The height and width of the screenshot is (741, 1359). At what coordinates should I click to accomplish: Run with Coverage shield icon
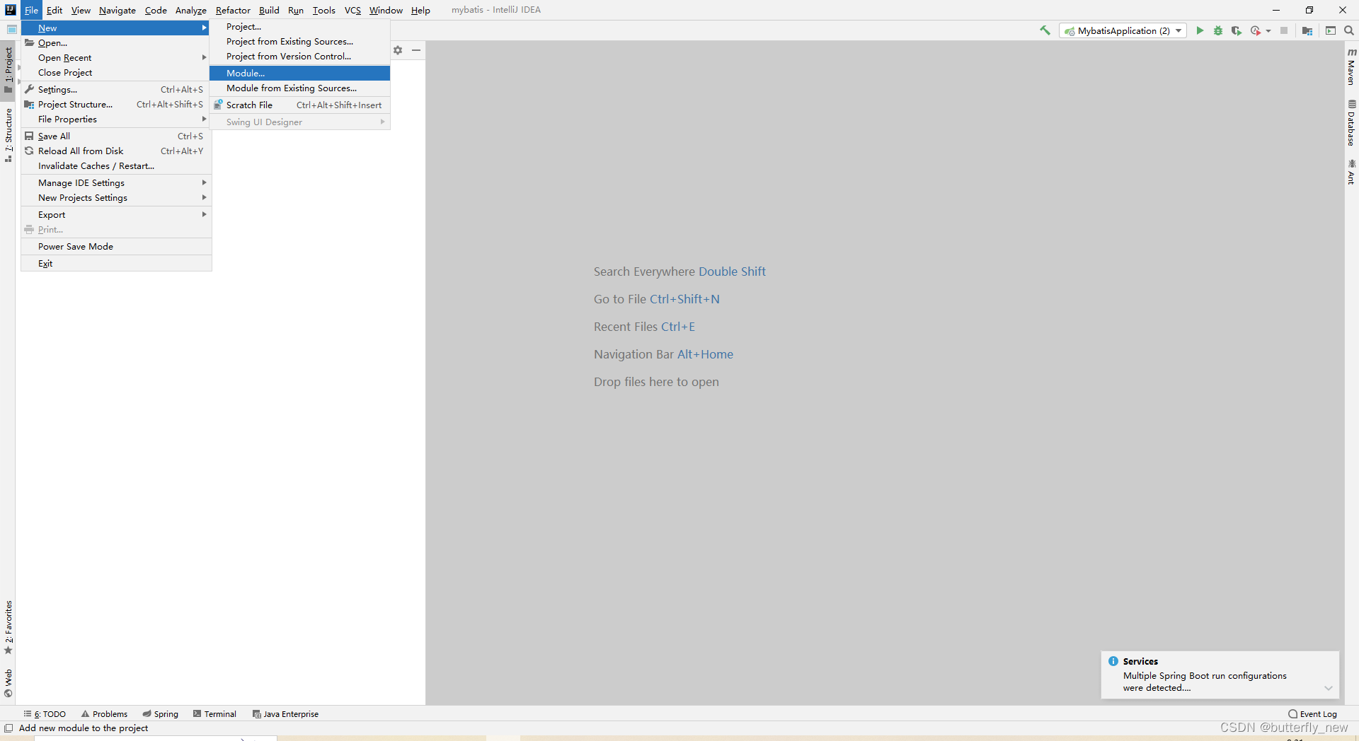(x=1237, y=30)
